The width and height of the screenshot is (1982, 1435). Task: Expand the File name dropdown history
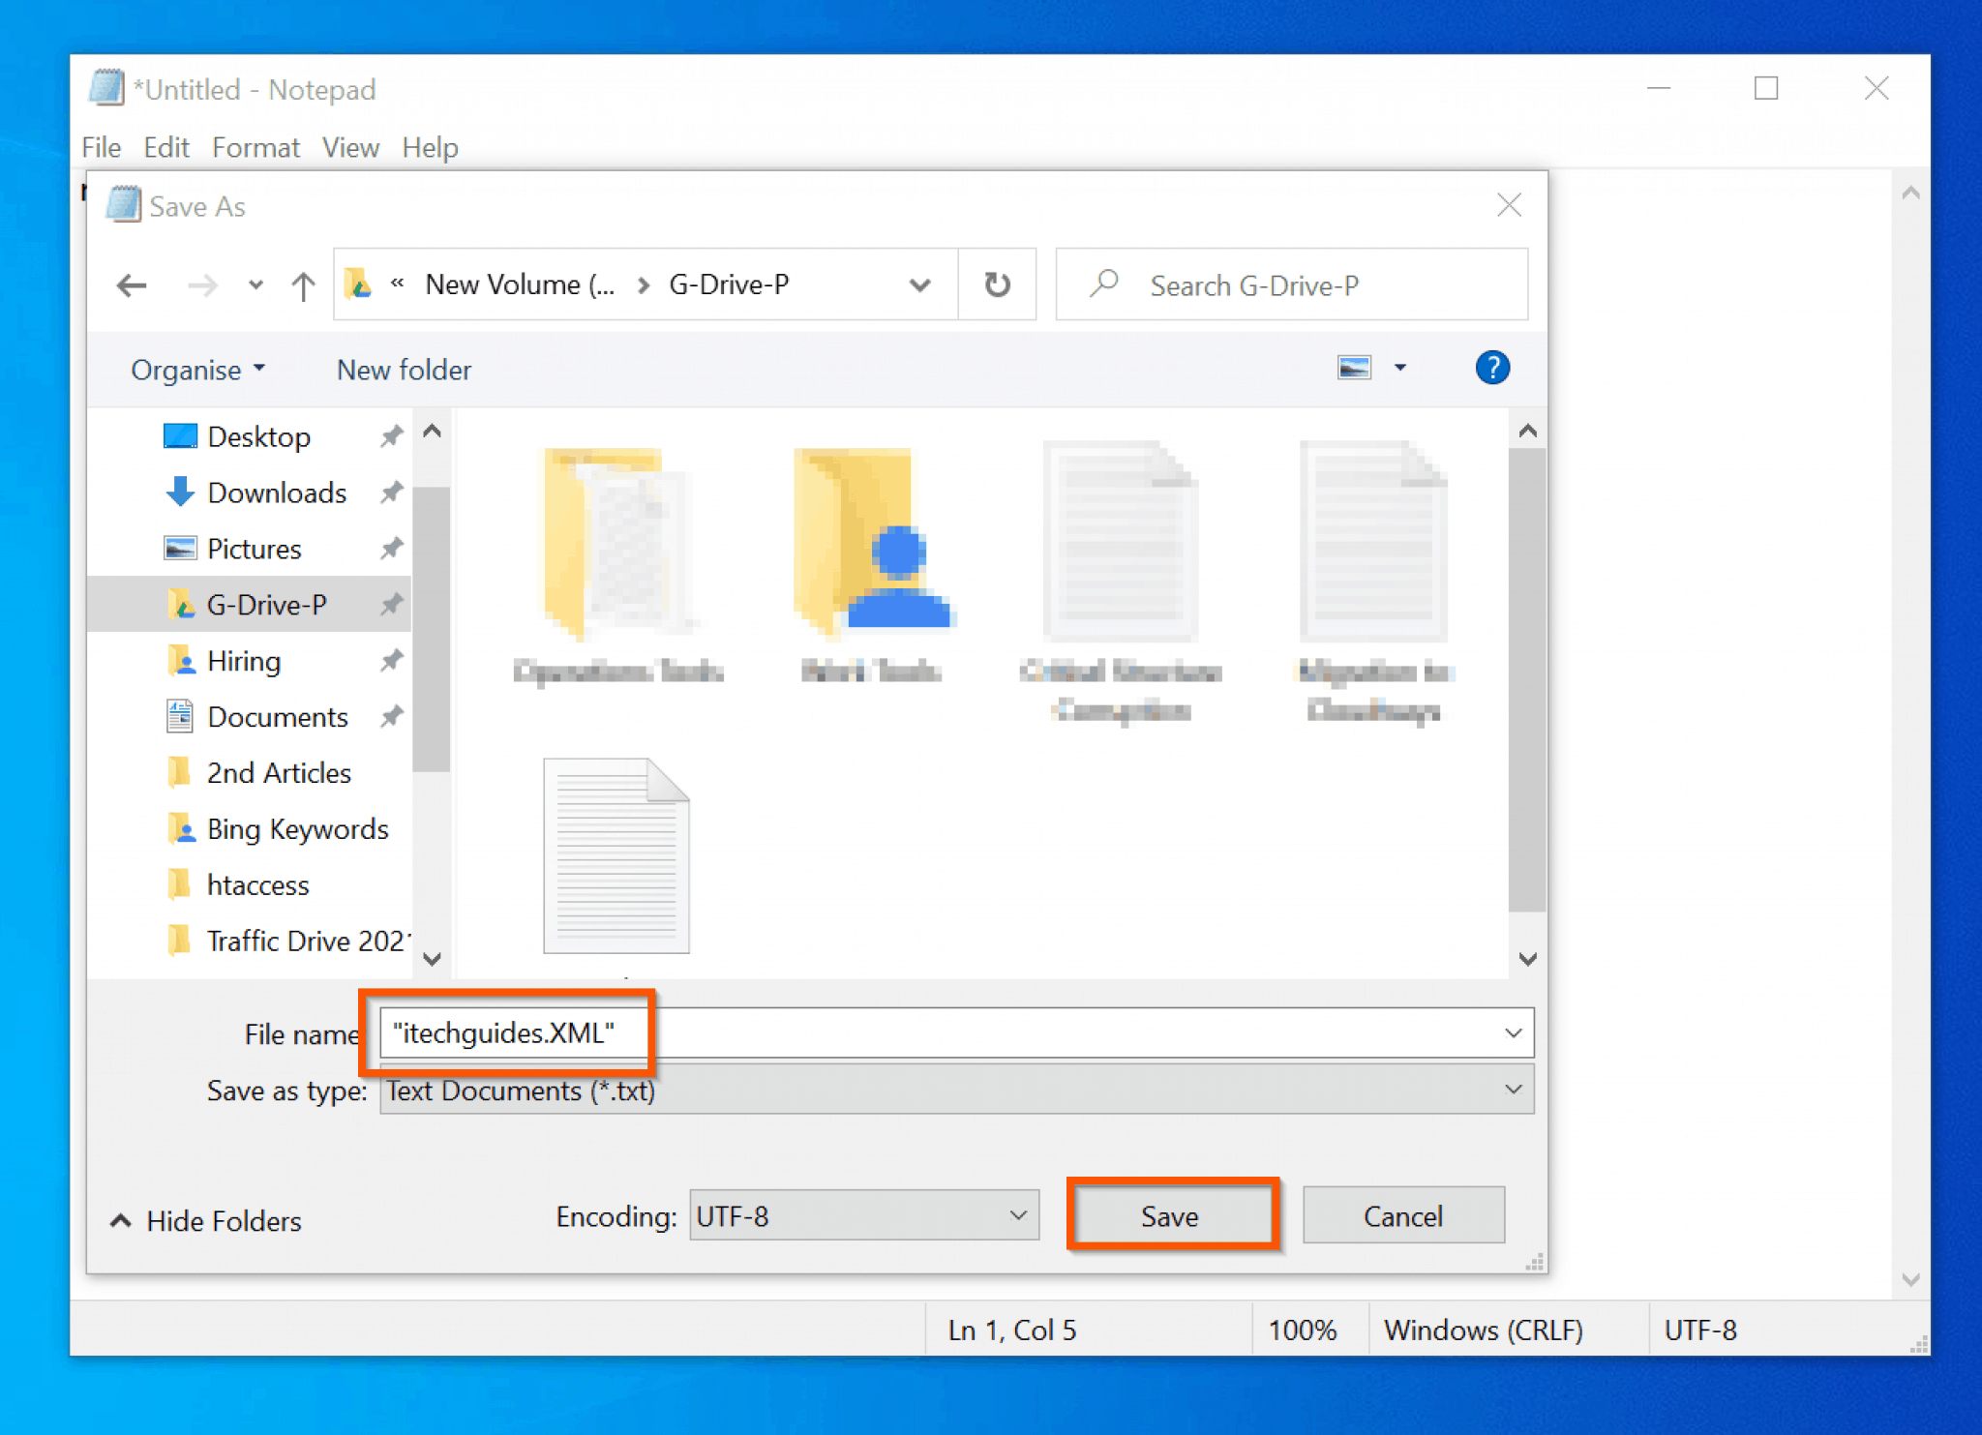[x=1515, y=1032]
